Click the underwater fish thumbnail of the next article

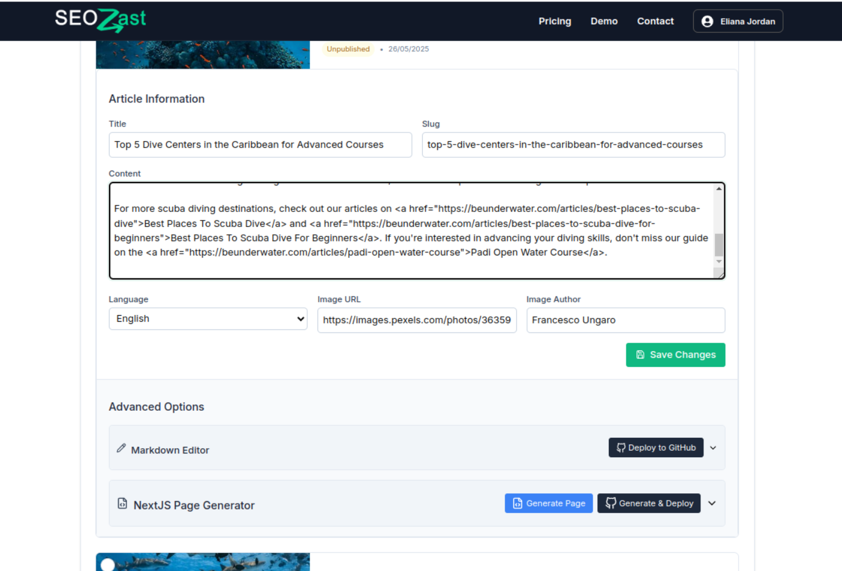click(203, 562)
